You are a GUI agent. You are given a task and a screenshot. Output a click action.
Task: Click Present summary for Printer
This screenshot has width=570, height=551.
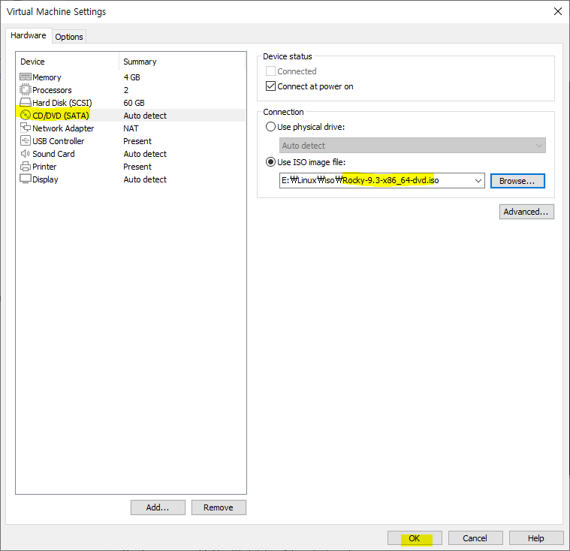point(137,167)
